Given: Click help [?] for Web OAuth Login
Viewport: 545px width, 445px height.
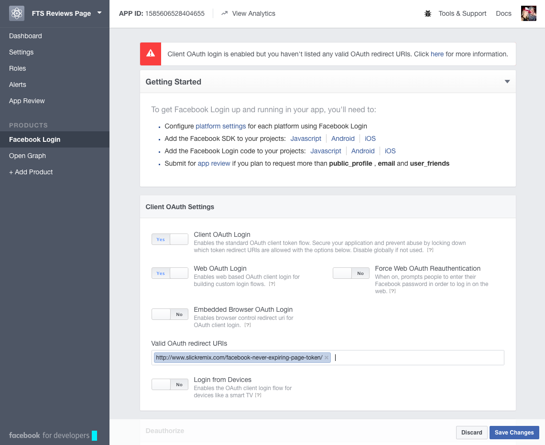Looking at the screenshot, I should coord(272,284).
